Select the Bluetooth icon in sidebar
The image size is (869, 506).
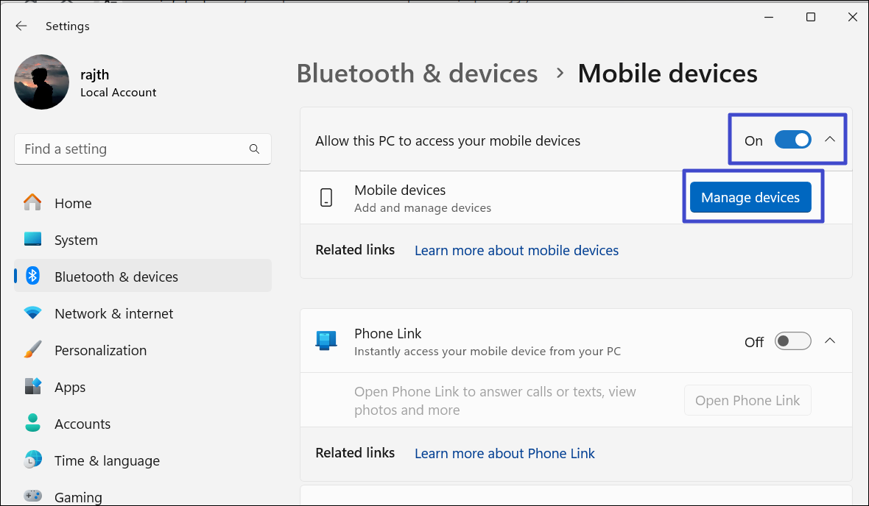32,277
